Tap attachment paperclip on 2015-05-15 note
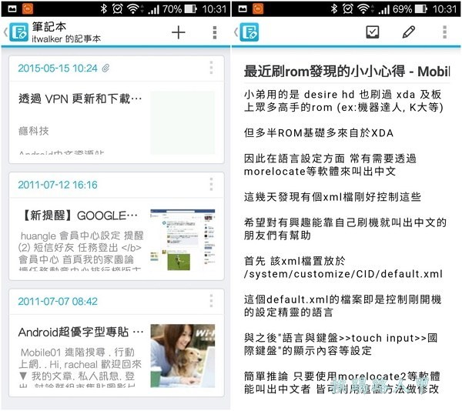Screen dimensions: 462x411 (x=105, y=68)
